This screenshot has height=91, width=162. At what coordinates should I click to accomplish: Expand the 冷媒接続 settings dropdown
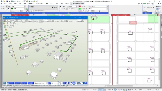52,8
